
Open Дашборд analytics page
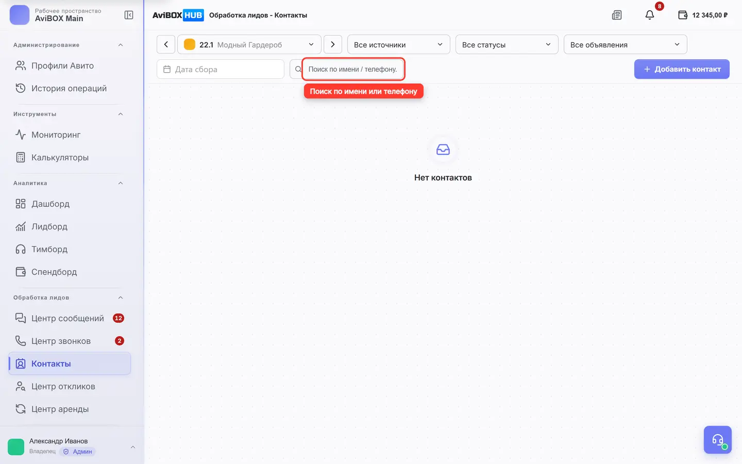click(x=70, y=204)
